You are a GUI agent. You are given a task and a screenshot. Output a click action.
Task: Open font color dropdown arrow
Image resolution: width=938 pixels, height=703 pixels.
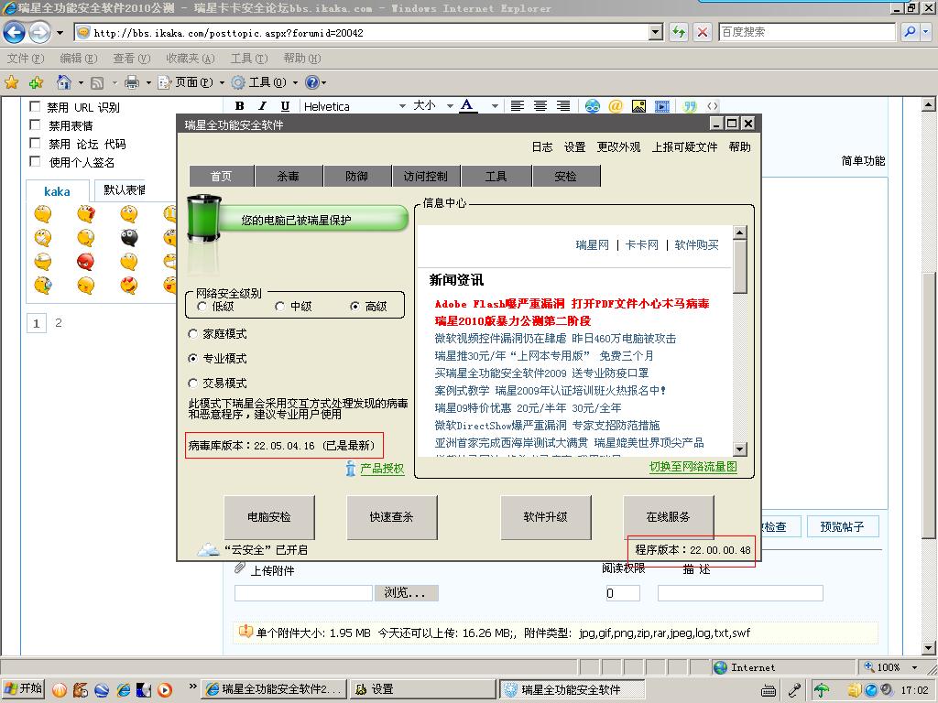495,106
